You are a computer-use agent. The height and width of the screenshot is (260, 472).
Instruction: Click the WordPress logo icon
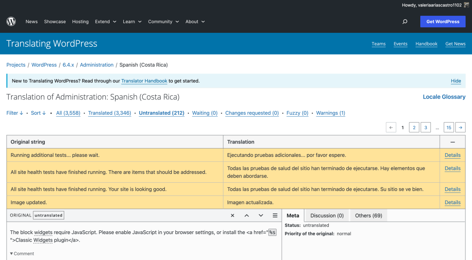click(x=11, y=22)
